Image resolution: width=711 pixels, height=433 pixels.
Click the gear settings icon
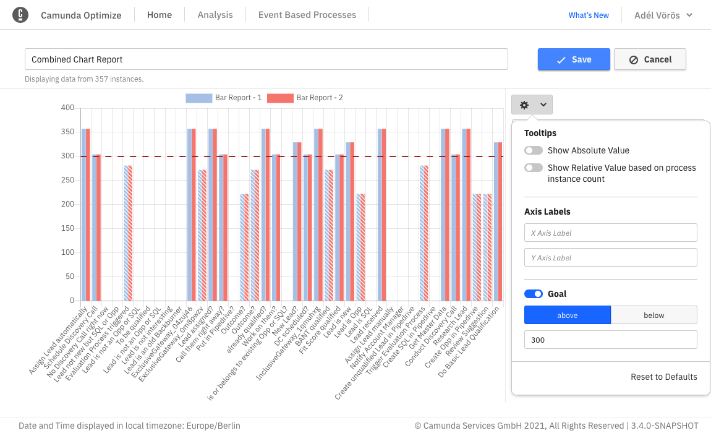tap(524, 105)
